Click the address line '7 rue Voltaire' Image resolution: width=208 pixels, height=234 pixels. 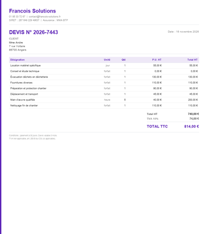coord(17,46)
